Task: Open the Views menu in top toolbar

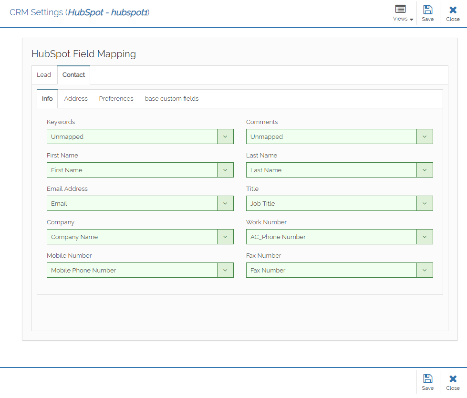Action: (403, 13)
